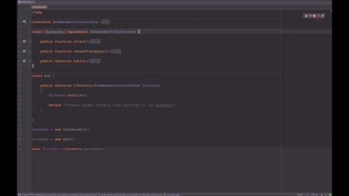Collapse the iChoseYou function fold arrow
The image size is (349, 196).
(31, 85)
